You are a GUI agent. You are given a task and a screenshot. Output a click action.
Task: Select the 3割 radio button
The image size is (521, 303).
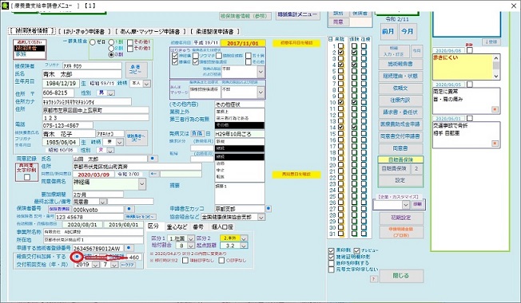pos(111,54)
